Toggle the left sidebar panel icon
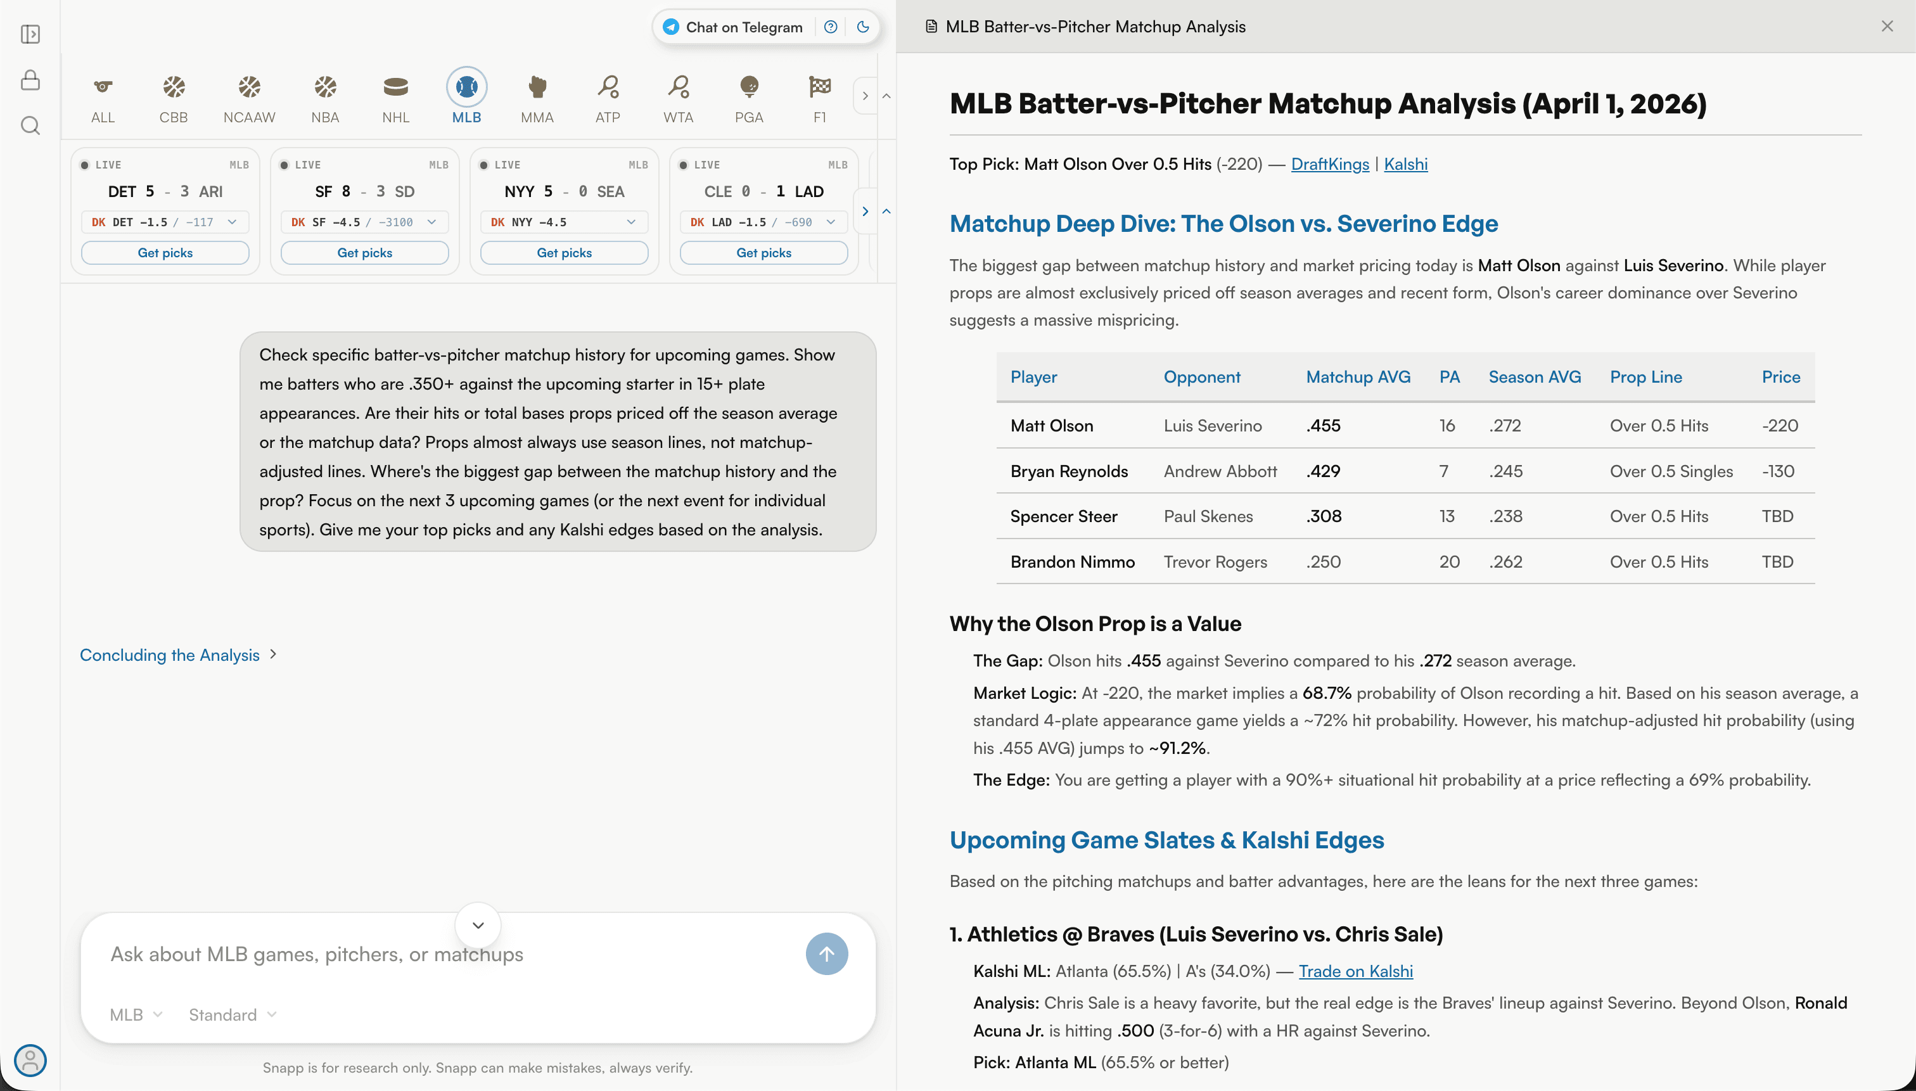The height and width of the screenshot is (1091, 1916). pos(30,34)
